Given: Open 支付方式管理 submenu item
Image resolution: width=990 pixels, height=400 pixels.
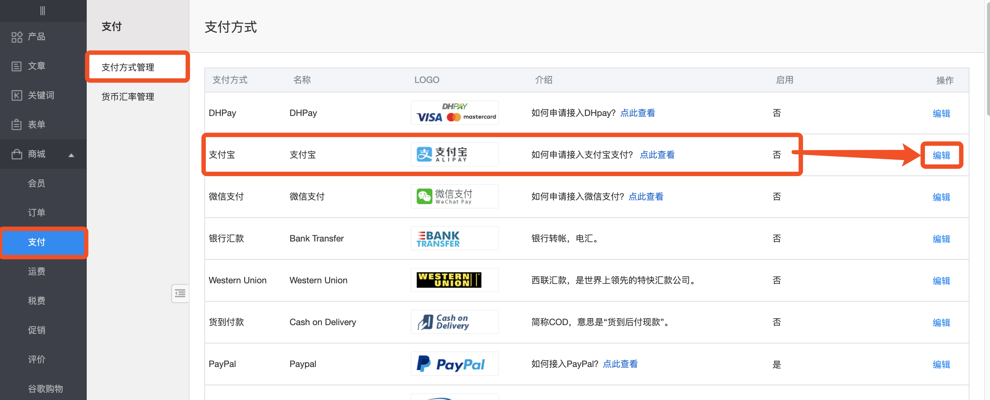Looking at the screenshot, I should point(128,67).
